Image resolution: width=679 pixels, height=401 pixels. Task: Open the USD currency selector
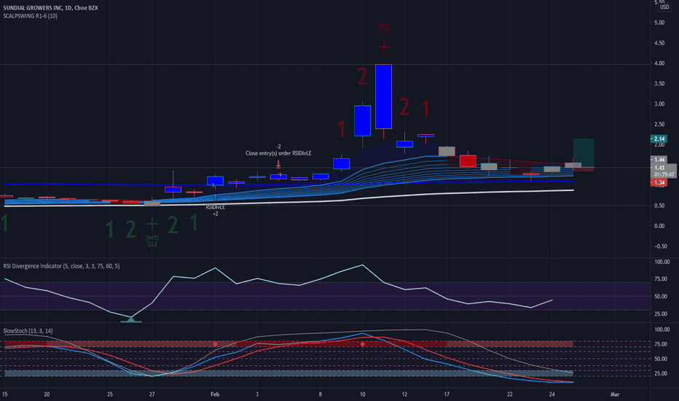point(664,7)
